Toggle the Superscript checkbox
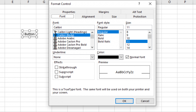196x112 pixels. point(56,72)
